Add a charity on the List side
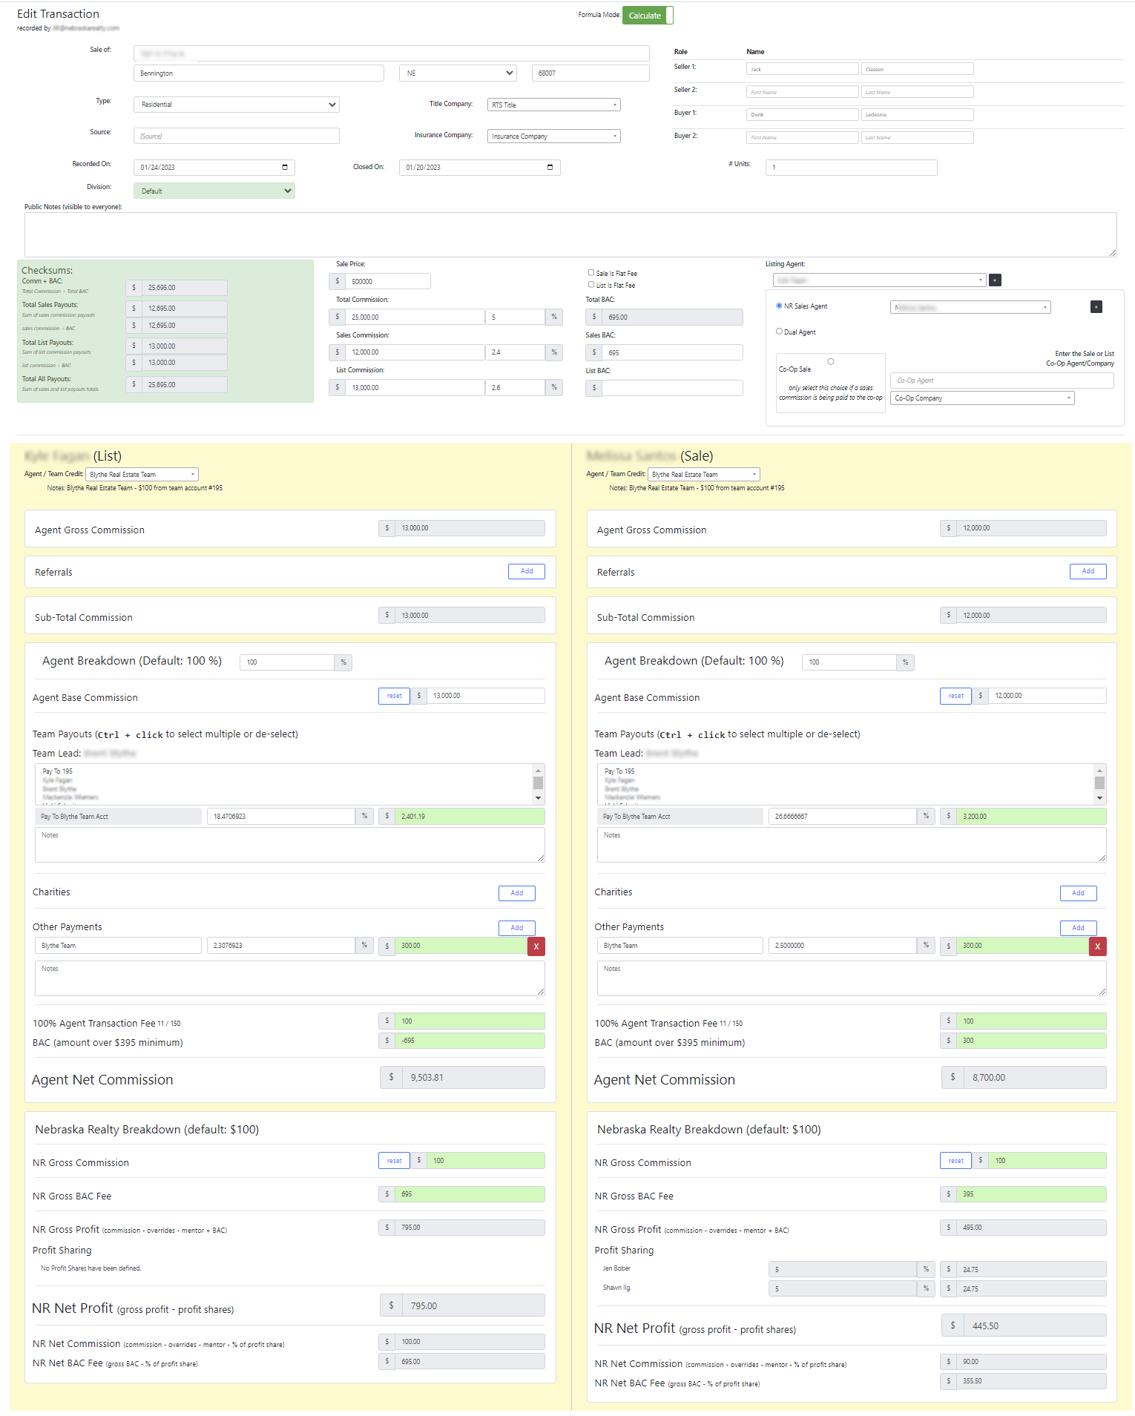 click(x=517, y=893)
